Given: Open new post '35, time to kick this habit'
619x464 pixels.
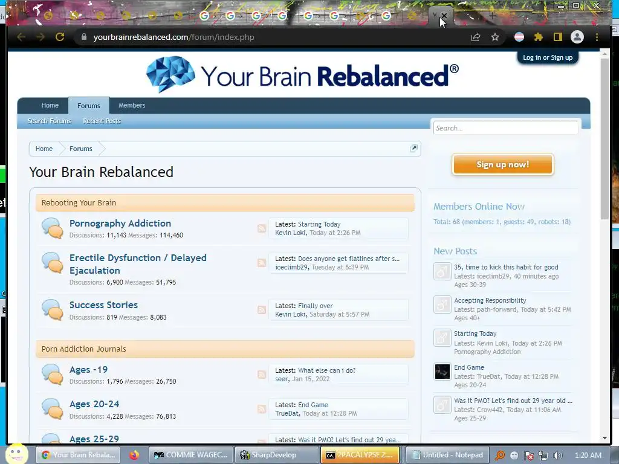Looking at the screenshot, I should click(506, 267).
